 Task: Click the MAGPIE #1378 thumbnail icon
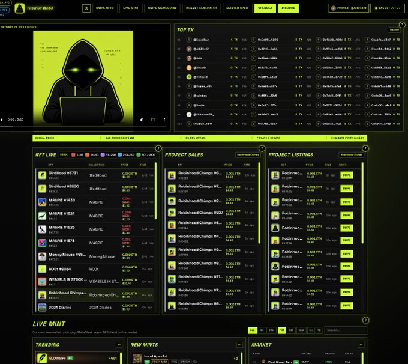pos(42,243)
